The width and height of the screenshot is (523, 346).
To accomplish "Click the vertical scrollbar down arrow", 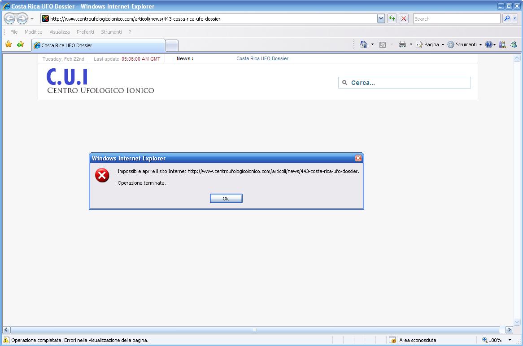I will [x=517, y=322].
